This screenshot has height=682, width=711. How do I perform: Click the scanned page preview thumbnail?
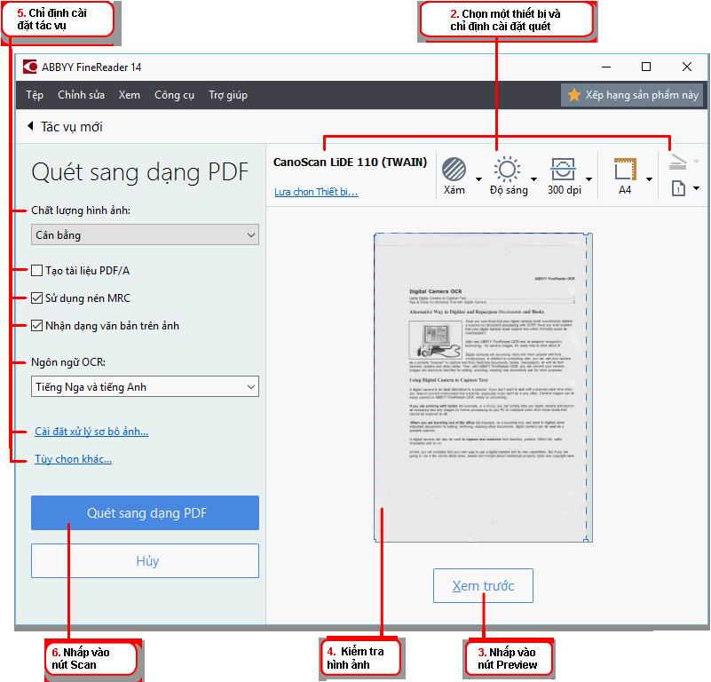click(483, 387)
